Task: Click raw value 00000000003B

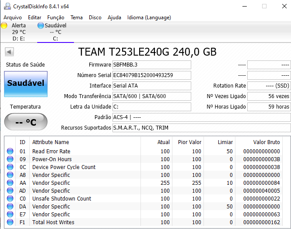Action: (262, 159)
